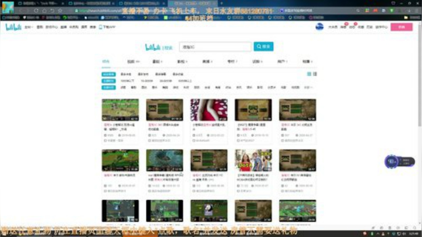Open the 综合 results tab

click(x=106, y=62)
